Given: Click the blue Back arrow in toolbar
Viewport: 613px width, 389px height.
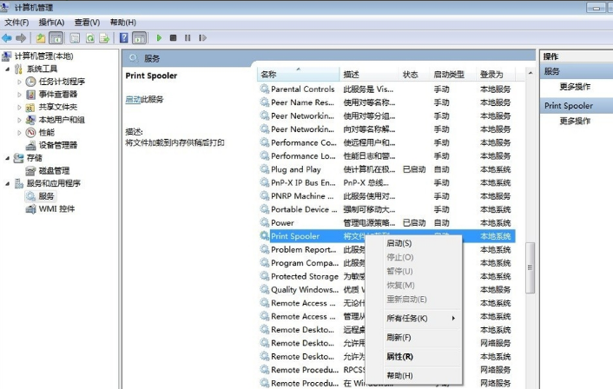Looking at the screenshot, I should [x=7, y=38].
